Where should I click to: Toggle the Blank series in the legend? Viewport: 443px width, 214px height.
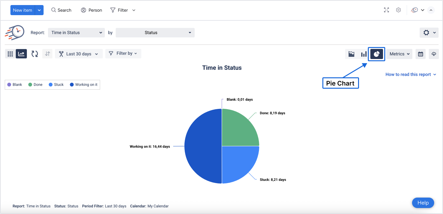tap(15, 85)
